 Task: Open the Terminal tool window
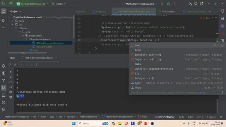tap(4, 95)
